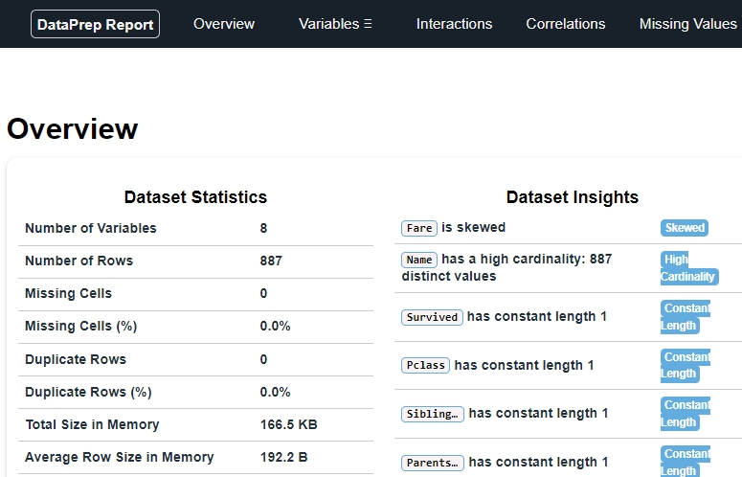The width and height of the screenshot is (742, 477).
Task: Click the value 887 for Number of Rows
Action: click(271, 261)
